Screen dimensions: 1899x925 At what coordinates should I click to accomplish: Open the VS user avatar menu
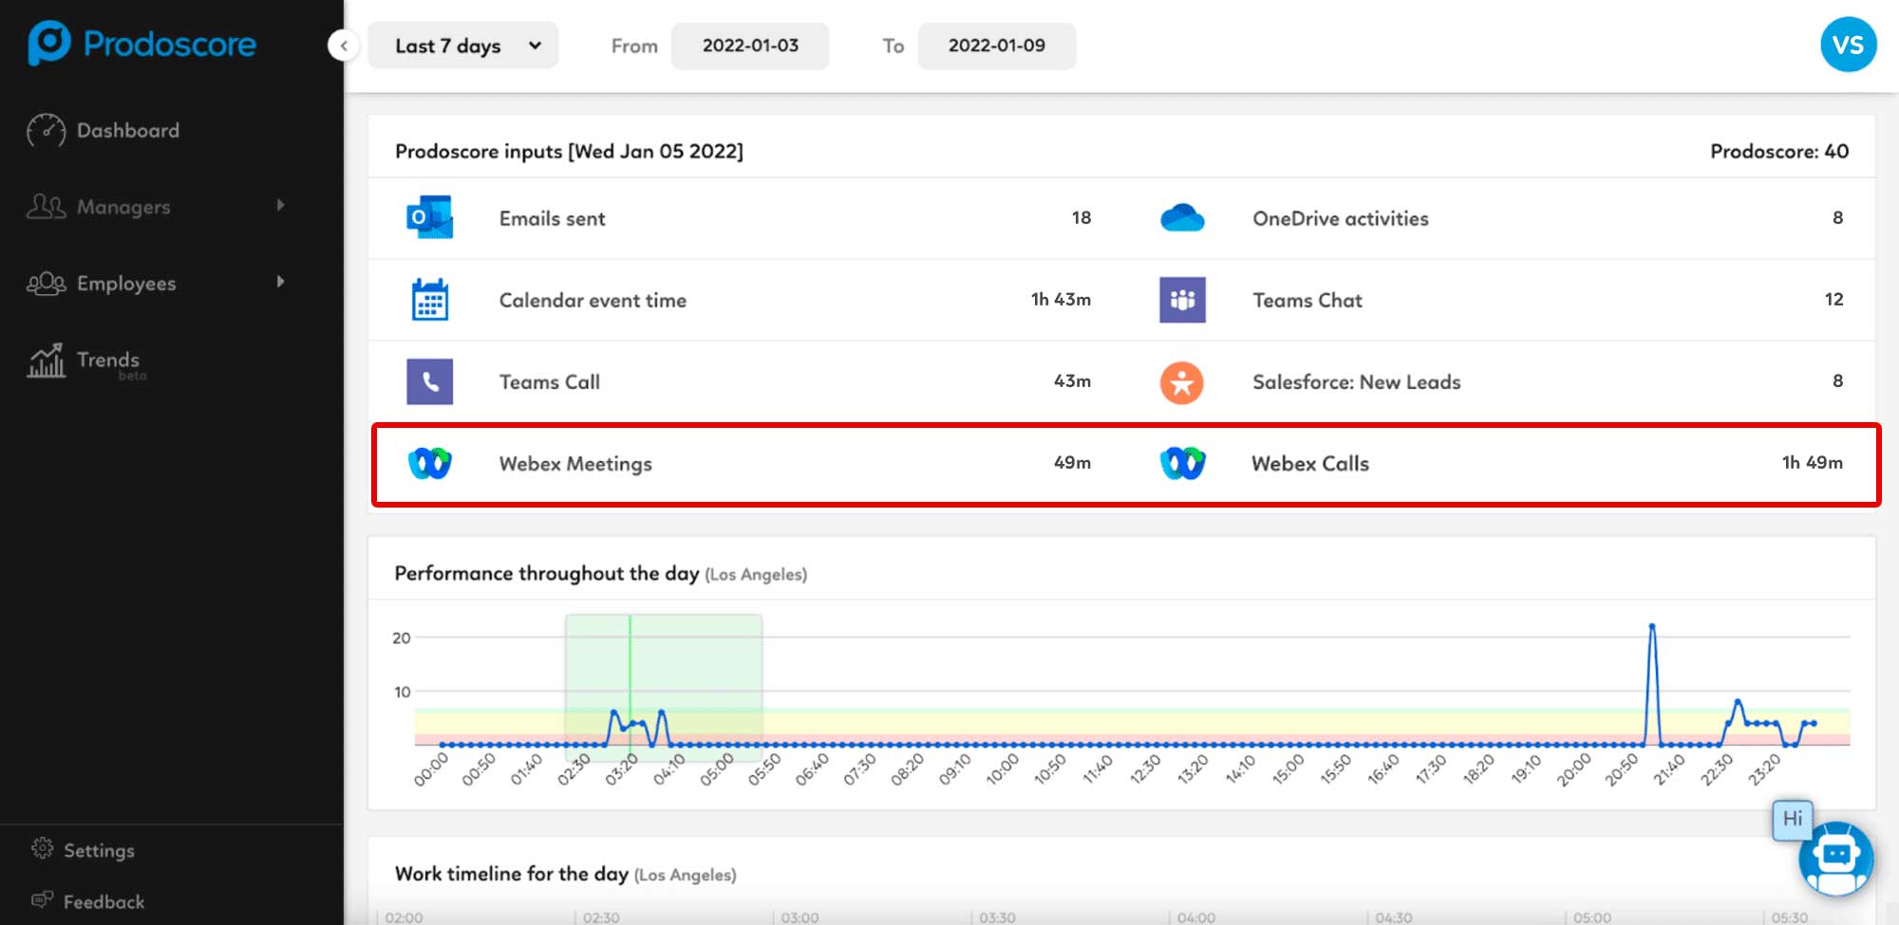[x=1848, y=45]
